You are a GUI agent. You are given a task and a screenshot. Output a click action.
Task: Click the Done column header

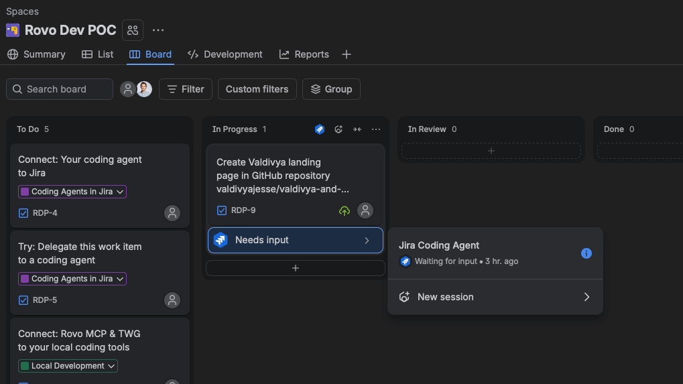click(x=614, y=129)
